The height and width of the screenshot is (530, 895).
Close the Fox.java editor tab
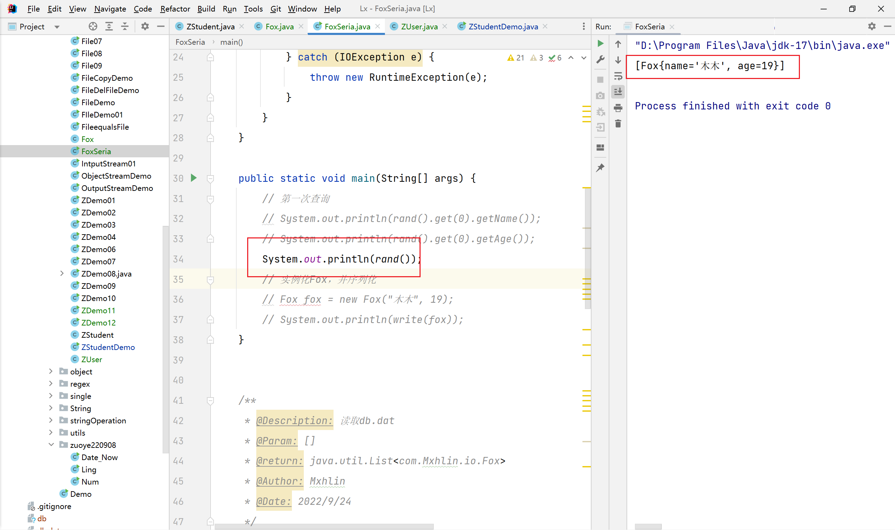[x=301, y=27]
